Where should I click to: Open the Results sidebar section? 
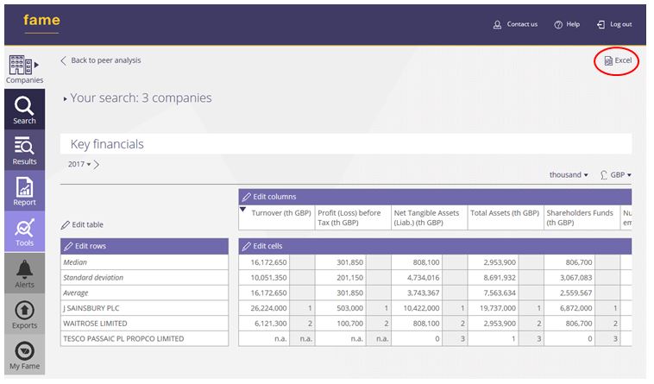tap(24, 149)
